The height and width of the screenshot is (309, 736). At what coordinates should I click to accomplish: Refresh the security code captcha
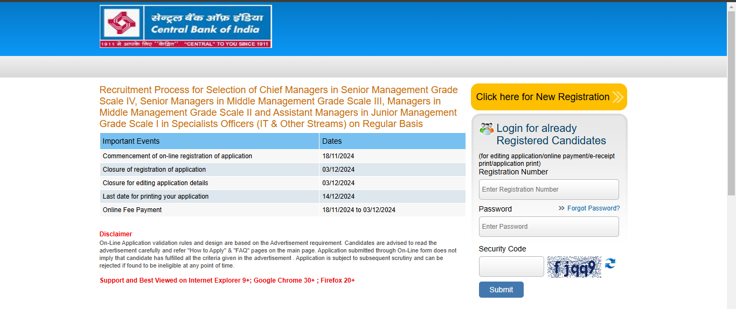[x=610, y=264]
